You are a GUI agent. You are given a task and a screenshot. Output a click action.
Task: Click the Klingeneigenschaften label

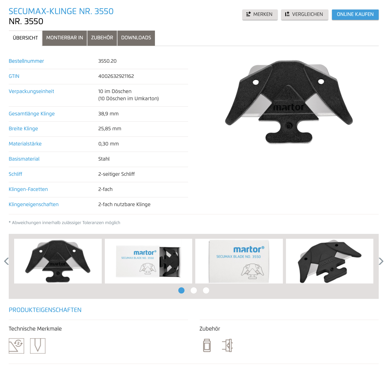tap(34, 205)
